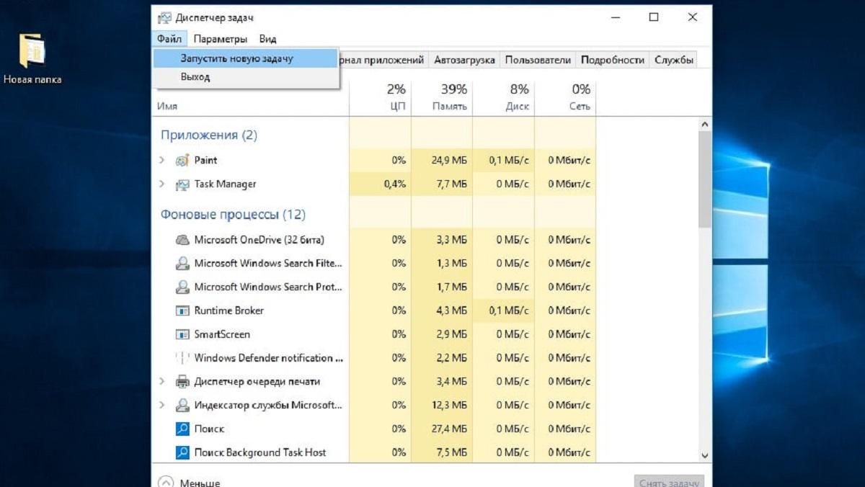Expand the Task Manager process entry
This screenshot has height=487, width=865.
coord(161,184)
